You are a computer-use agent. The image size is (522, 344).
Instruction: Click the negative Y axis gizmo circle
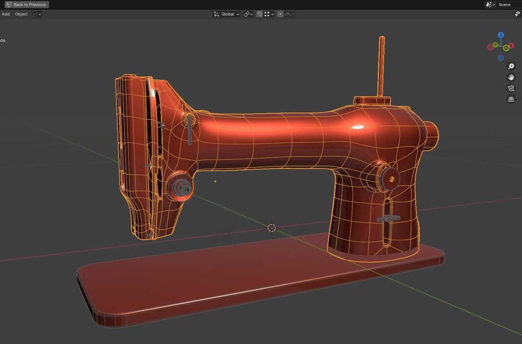tap(506, 48)
